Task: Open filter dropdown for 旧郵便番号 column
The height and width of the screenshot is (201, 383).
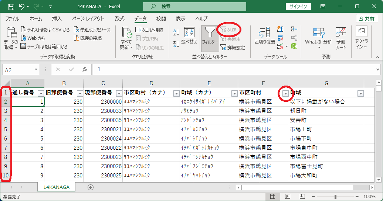Action: (x=80, y=93)
